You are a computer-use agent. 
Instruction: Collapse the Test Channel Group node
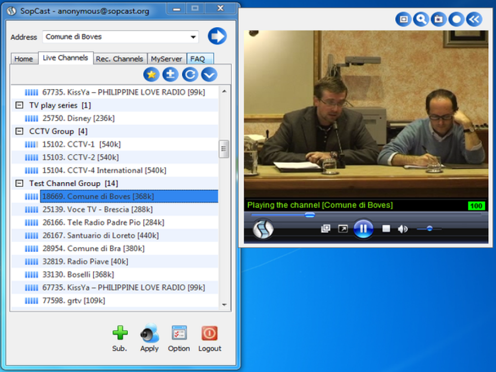click(x=19, y=183)
